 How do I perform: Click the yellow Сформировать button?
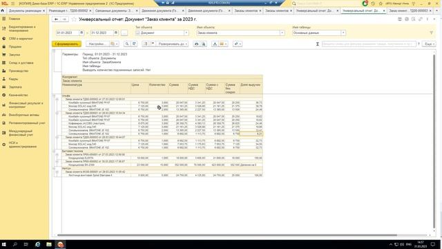click(x=66, y=44)
